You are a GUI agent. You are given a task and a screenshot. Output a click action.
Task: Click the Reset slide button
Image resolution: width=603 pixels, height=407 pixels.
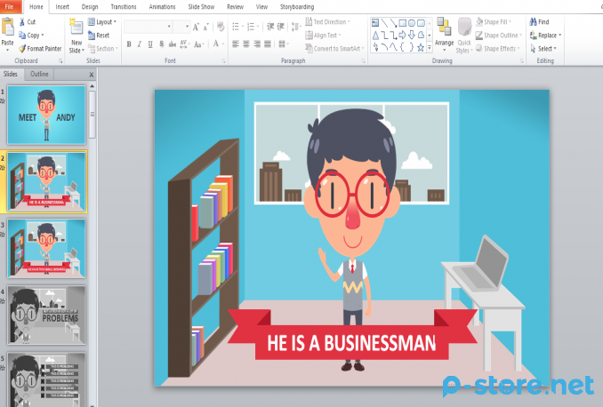click(x=99, y=35)
